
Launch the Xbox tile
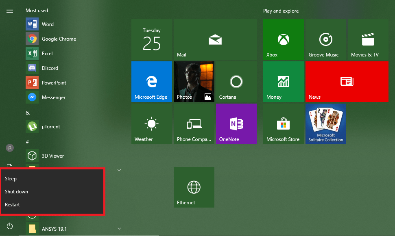point(284,39)
